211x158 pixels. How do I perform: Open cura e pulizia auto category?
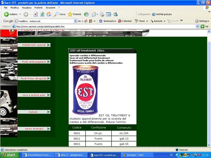[34, 95]
